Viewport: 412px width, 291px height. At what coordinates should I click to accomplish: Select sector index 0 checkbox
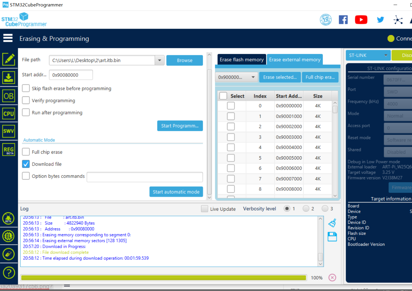[231, 106]
